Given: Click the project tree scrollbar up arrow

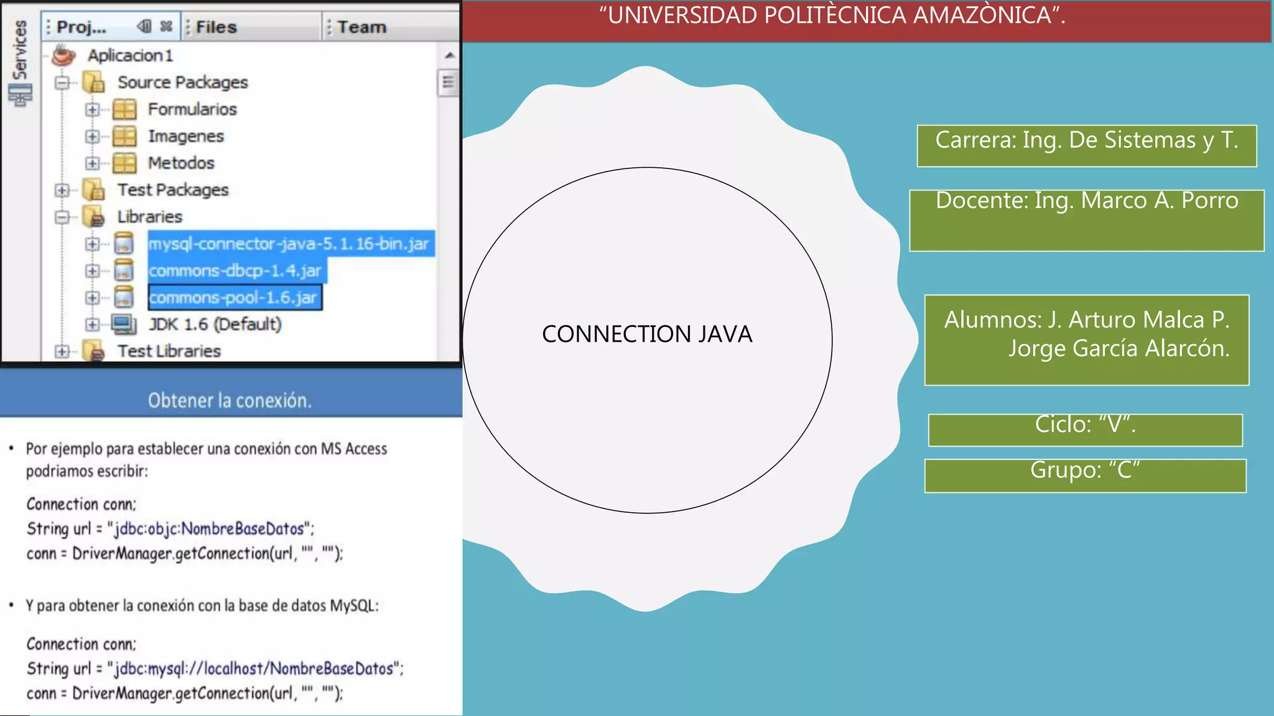Looking at the screenshot, I should coord(449,56).
